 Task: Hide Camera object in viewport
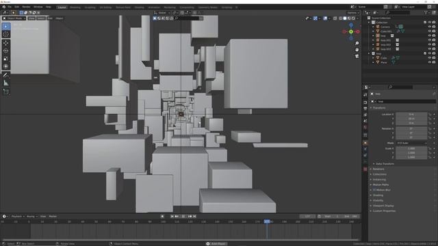pos(430,27)
